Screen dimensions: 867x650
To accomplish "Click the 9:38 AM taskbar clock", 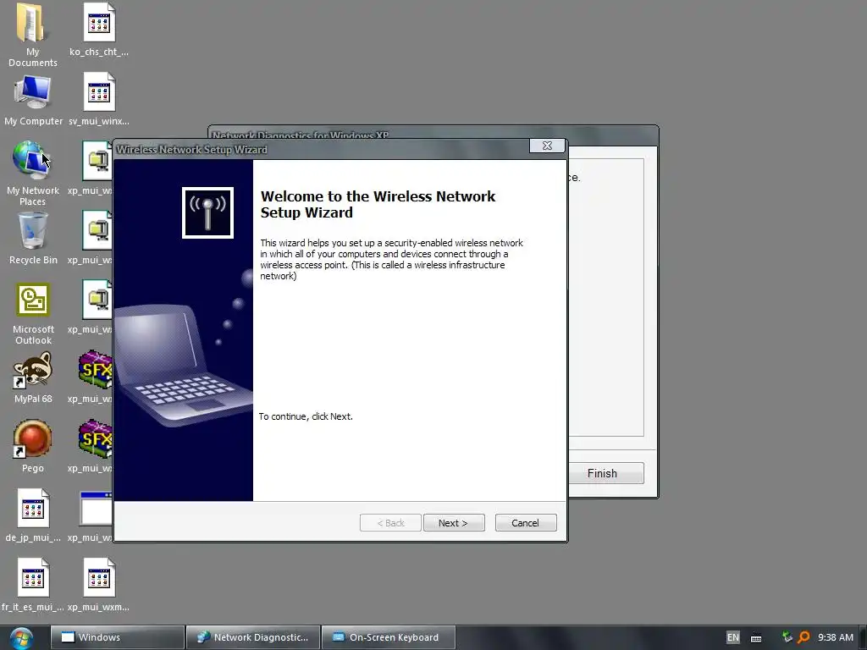I will [836, 637].
